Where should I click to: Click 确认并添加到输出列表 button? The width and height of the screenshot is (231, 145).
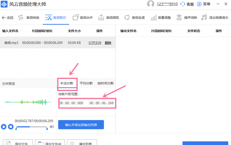(x=81, y=125)
